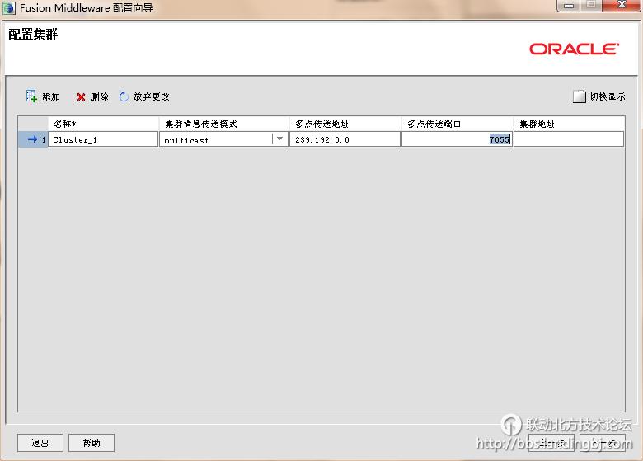The height and width of the screenshot is (461, 643).
Task: Minimize the configuration wizard window
Action: click(x=568, y=5)
